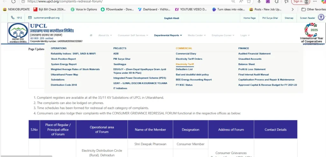Open the Sitemap link

pyautogui.click(x=289, y=18)
